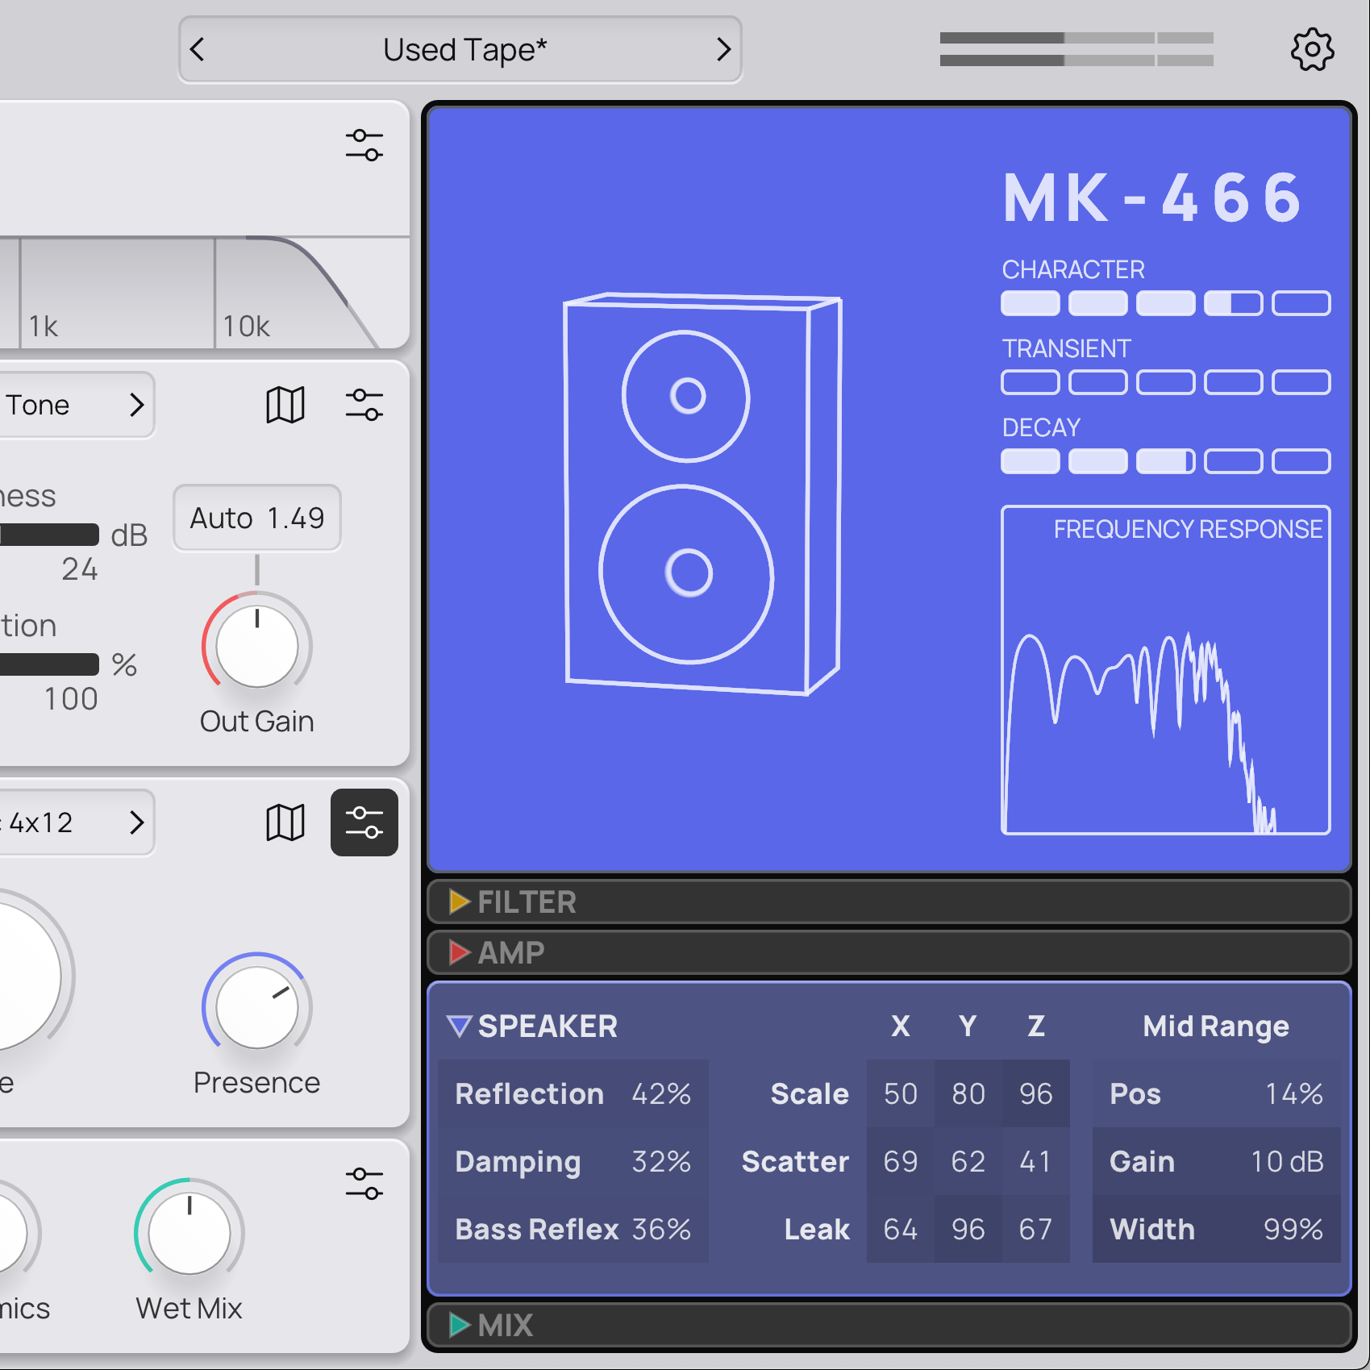This screenshot has width=1370, height=1370.
Task: Open the EQ section's sliders settings icon
Action: pyautogui.click(x=364, y=145)
